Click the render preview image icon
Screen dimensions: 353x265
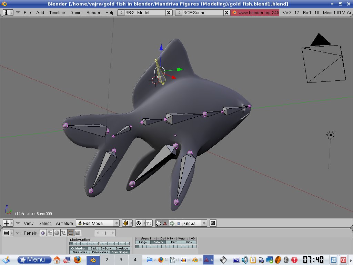pyautogui.click(x=213, y=223)
